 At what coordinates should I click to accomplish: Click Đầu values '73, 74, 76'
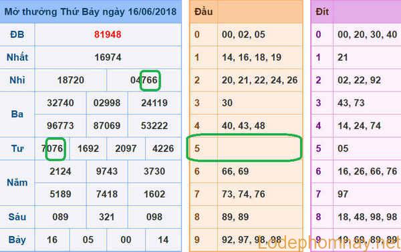[x=243, y=194]
